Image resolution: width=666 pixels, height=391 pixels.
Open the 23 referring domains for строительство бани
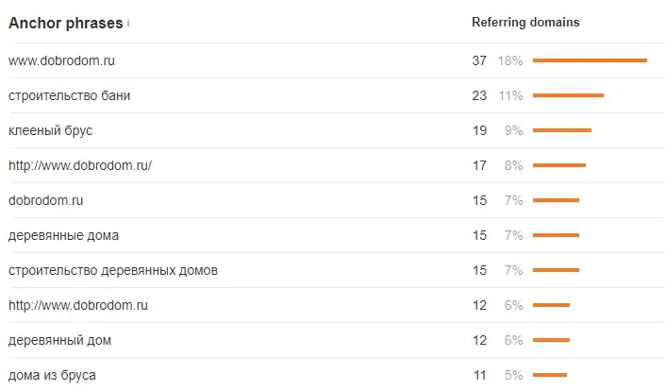tap(479, 95)
